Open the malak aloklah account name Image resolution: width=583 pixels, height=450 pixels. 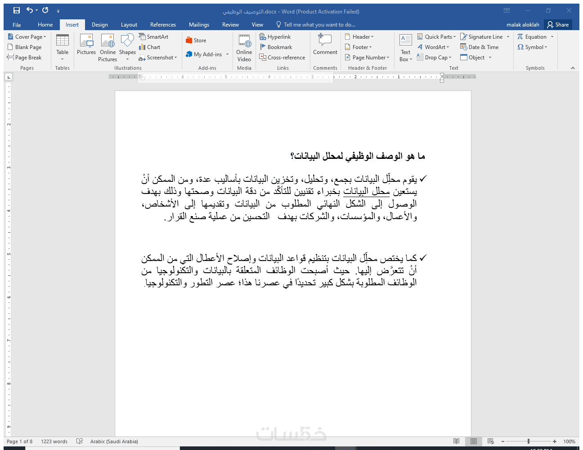[x=523, y=25]
